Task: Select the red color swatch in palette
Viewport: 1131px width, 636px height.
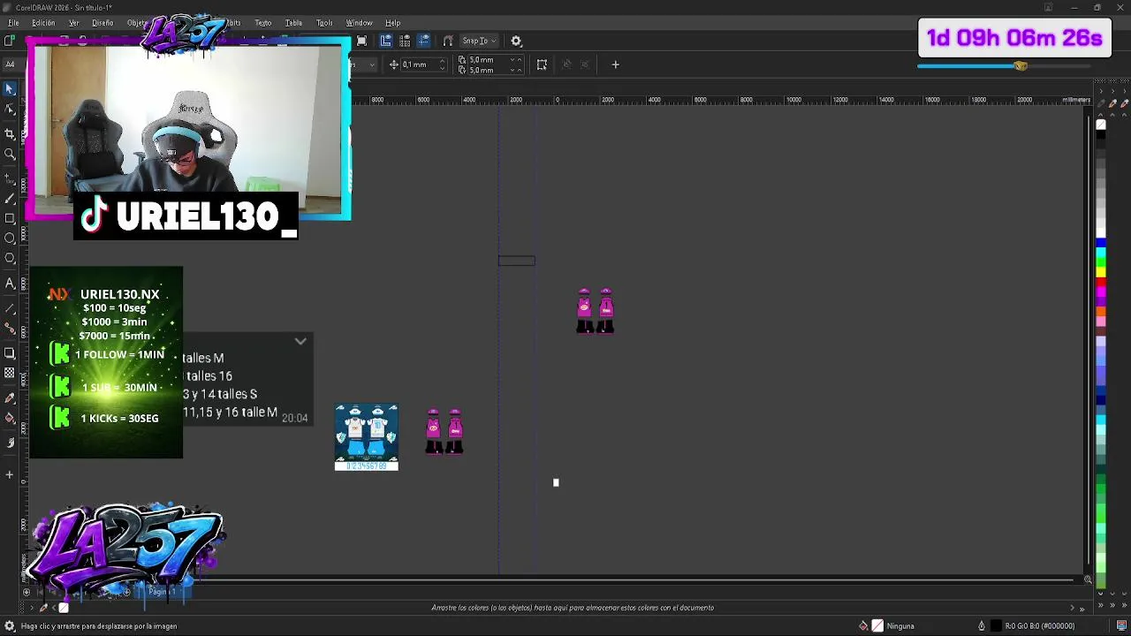Action: click(x=1101, y=282)
